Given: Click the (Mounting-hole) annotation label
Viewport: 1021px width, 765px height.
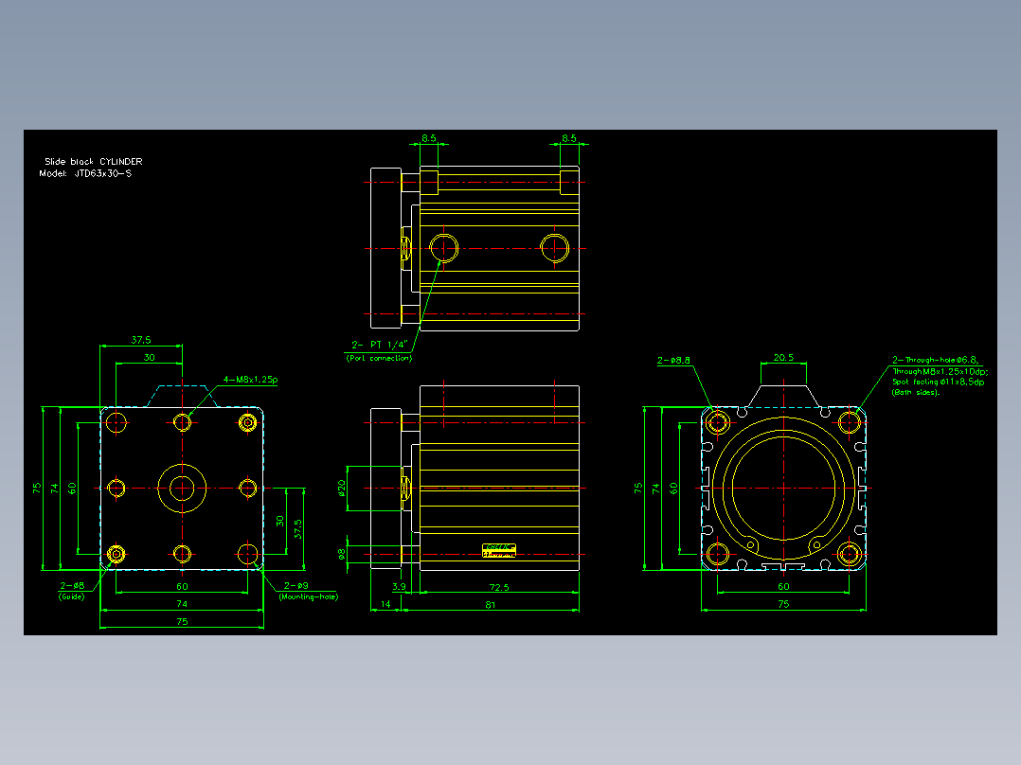Looking at the screenshot, I should point(309,596).
